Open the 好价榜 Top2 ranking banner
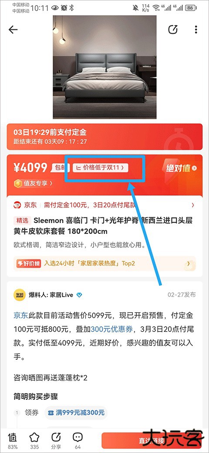209x453 pixels. click(x=104, y=264)
